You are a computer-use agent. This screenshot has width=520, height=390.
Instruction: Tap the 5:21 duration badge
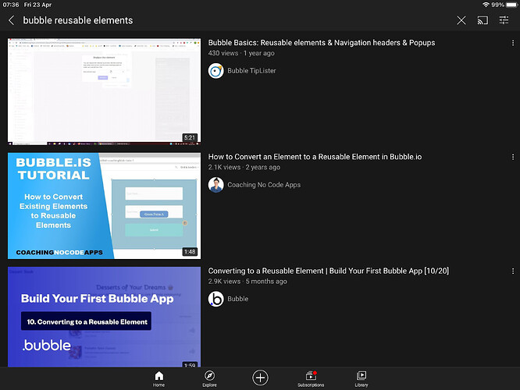point(190,137)
